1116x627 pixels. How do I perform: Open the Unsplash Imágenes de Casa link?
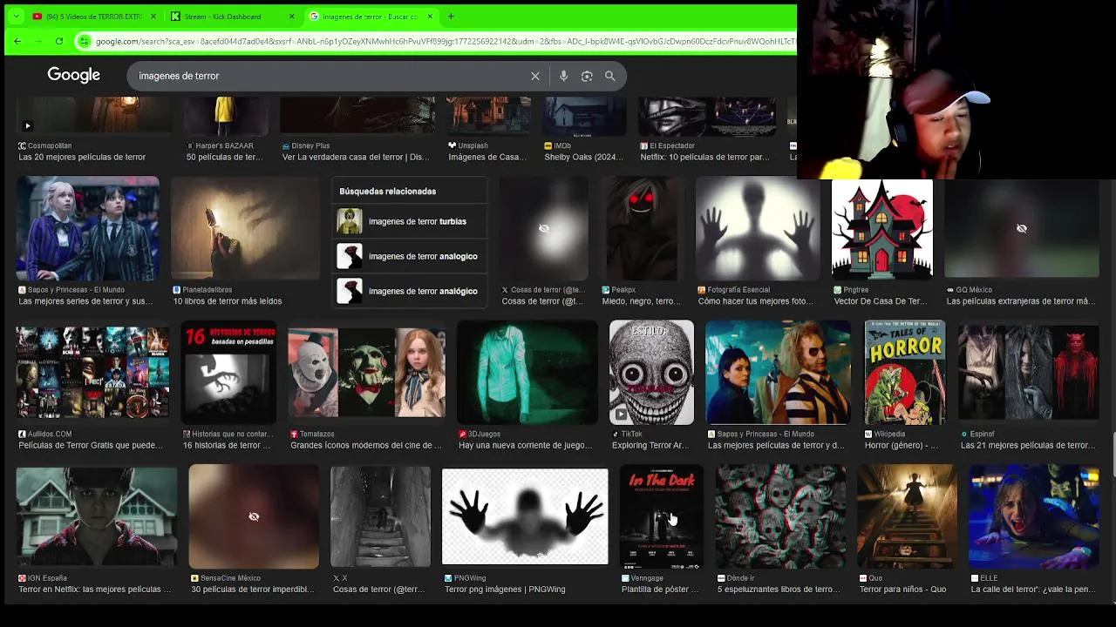pos(487,157)
